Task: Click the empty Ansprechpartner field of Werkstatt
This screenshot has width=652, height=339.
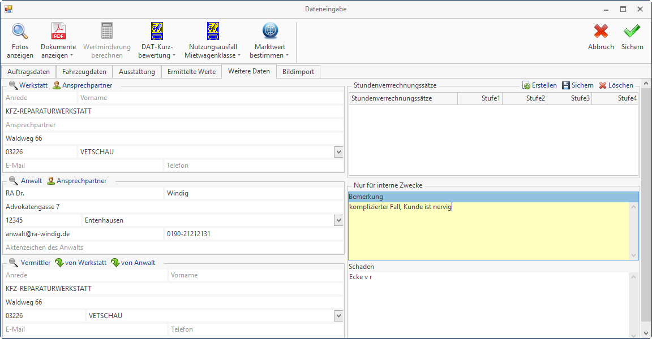Action: pyautogui.click(x=173, y=125)
